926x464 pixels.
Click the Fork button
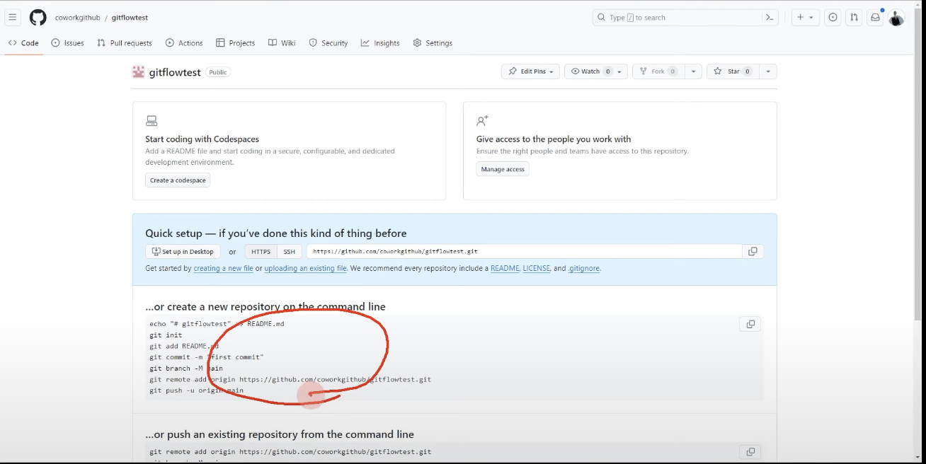coord(658,71)
